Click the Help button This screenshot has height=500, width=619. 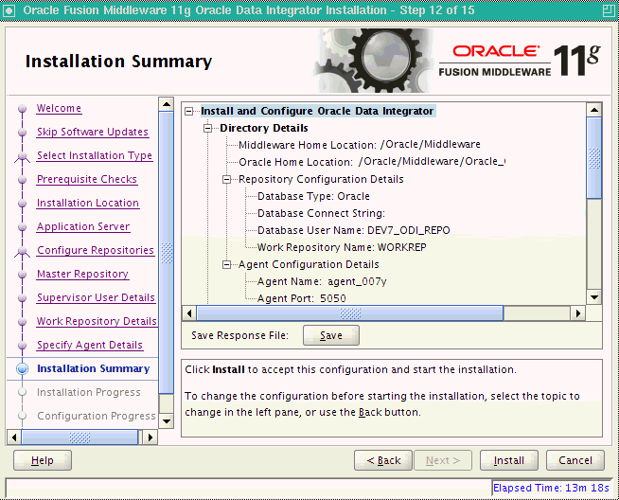[x=43, y=460]
